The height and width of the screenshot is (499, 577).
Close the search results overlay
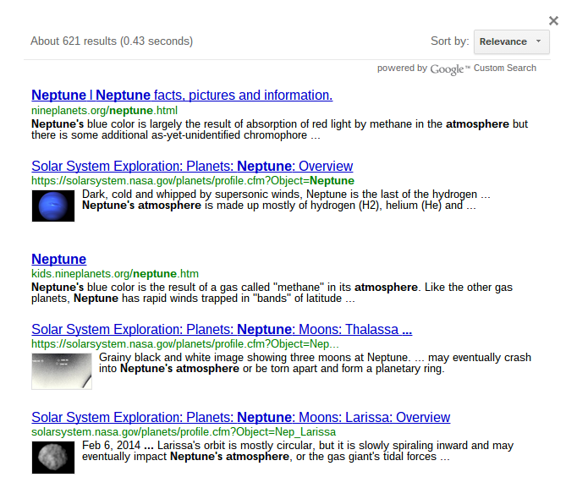pos(553,20)
